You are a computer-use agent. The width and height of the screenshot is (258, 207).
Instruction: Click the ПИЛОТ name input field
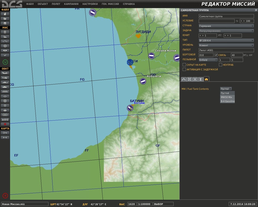tap(226, 50)
